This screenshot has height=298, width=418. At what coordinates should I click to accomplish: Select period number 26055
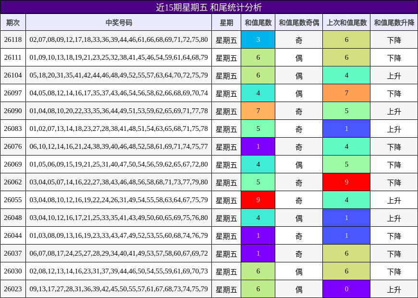(13, 200)
